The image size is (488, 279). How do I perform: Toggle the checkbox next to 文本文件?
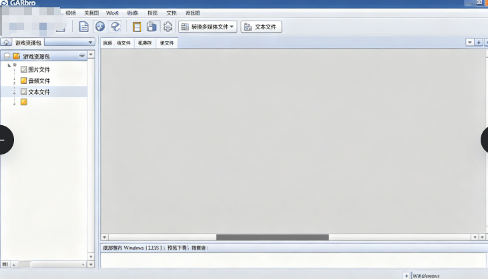tap(24, 92)
